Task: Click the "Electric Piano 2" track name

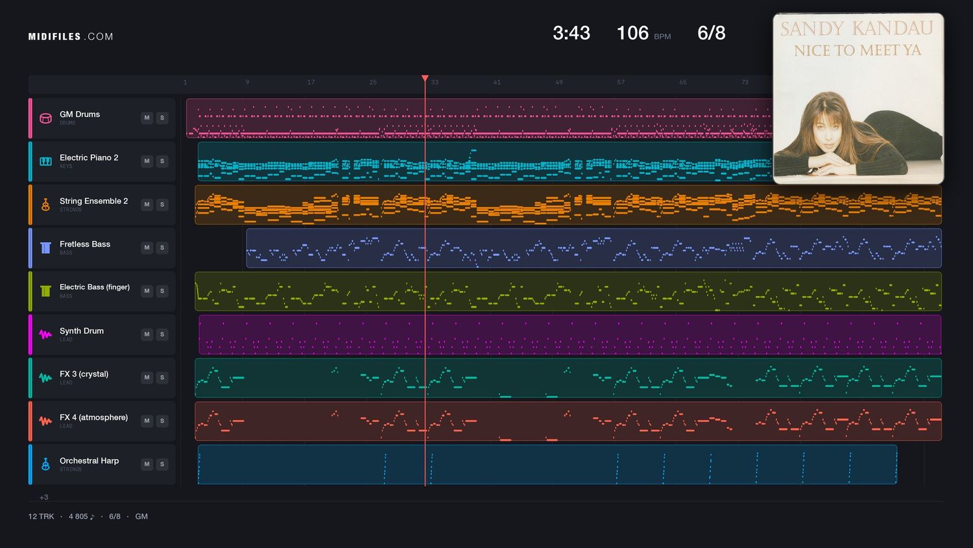Action: [89, 158]
